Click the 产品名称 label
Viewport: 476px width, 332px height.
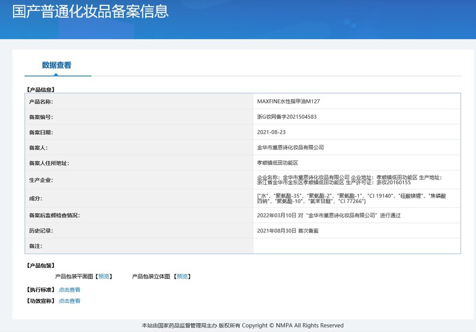pyautogui.click(x=41, y=102)
